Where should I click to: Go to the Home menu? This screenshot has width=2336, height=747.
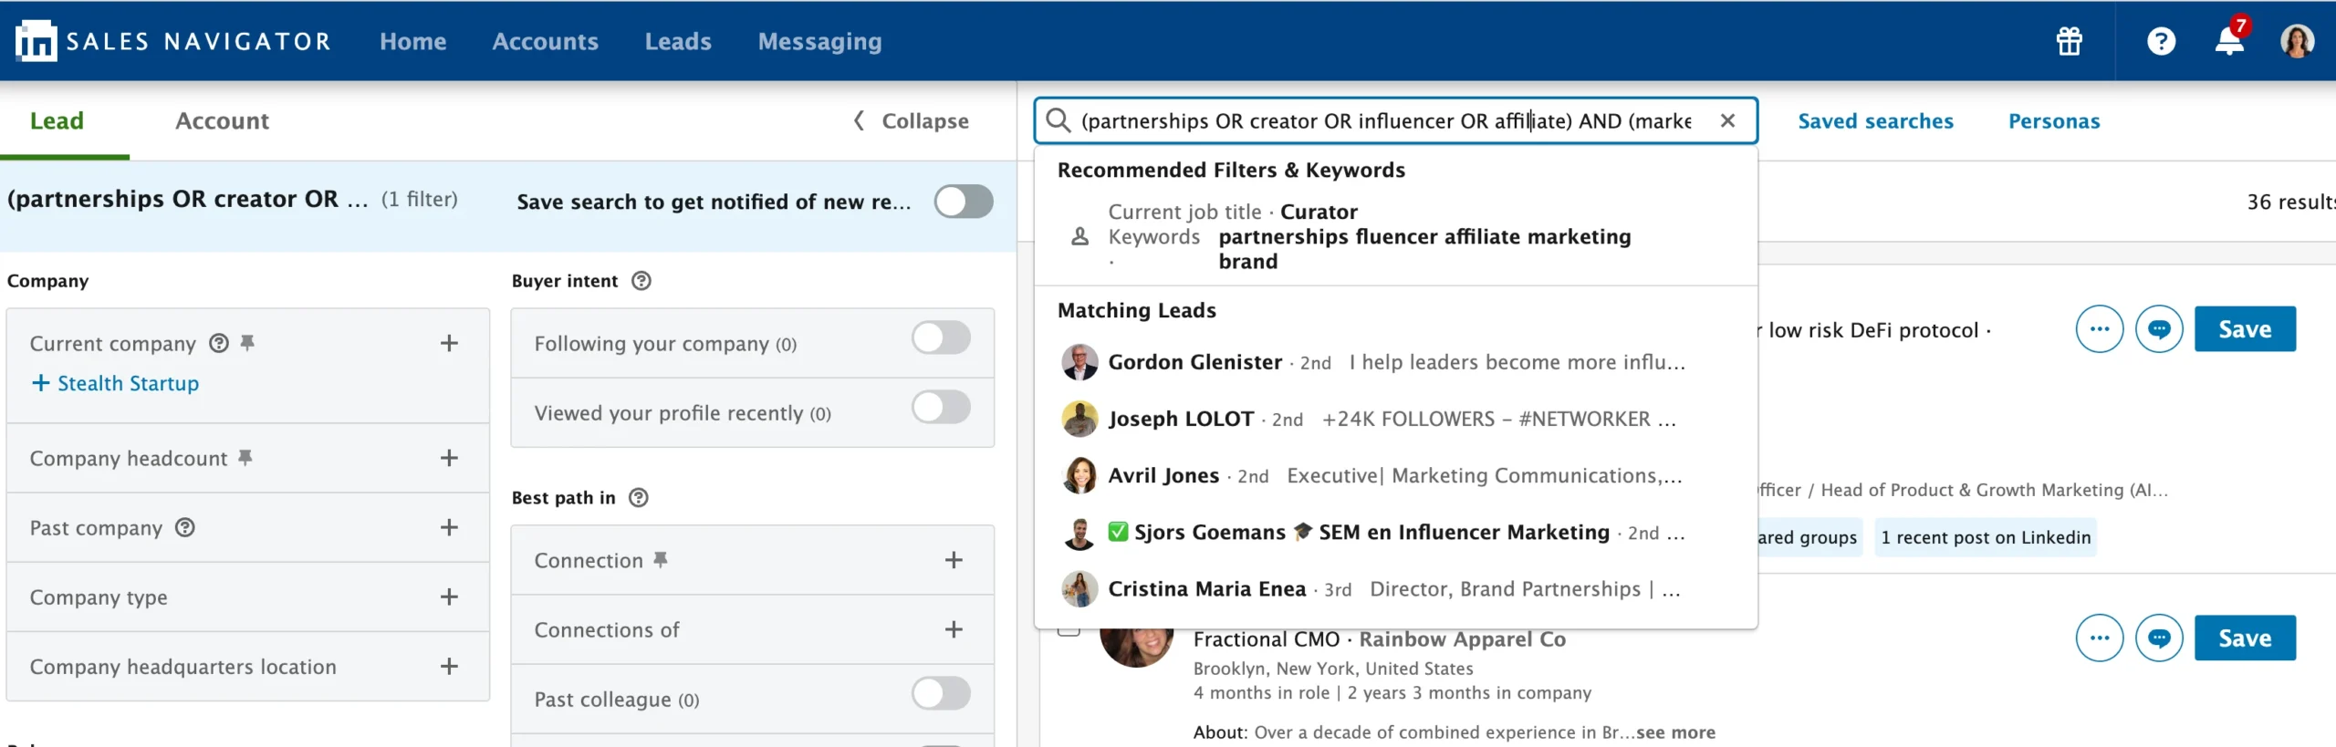(x=413, y=41)
